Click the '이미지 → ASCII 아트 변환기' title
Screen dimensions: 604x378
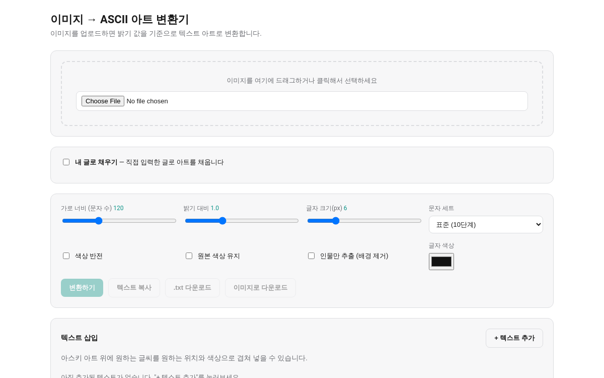pos(120,20)
